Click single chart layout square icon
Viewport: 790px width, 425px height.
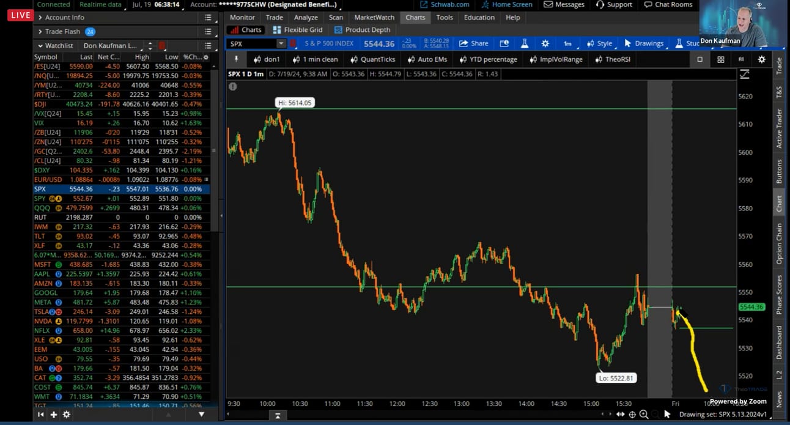[x=700, y=59]
